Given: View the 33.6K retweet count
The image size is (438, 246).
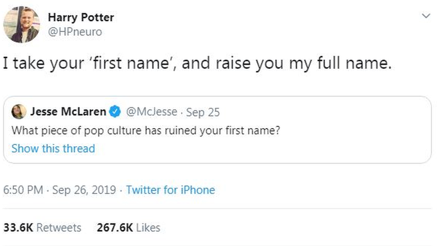Looking at the screenshot, I should point(18,228).
